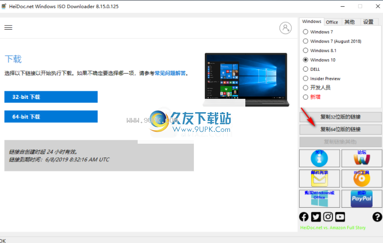Open the YouTube icon
The width and height of the screenshot is (383, 243).
pyautogui.click(x=340, y=217)
